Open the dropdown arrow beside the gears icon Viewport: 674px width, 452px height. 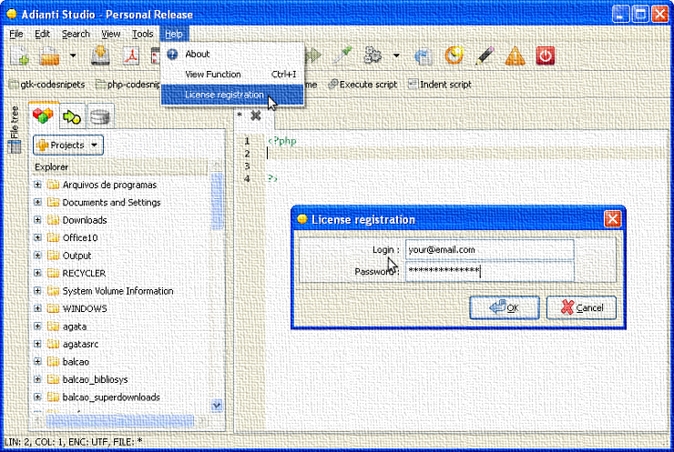coord(396,55)
